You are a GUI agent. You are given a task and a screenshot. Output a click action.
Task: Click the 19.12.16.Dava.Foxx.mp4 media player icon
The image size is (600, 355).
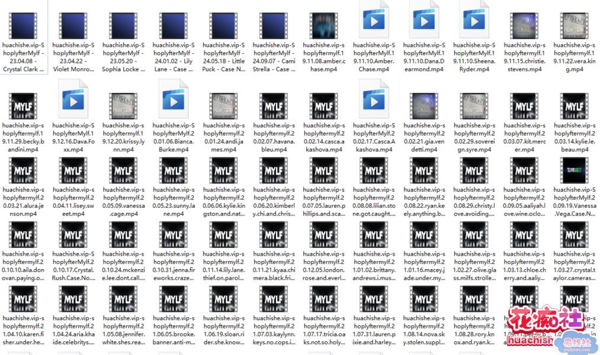click(x=73, y=99)
